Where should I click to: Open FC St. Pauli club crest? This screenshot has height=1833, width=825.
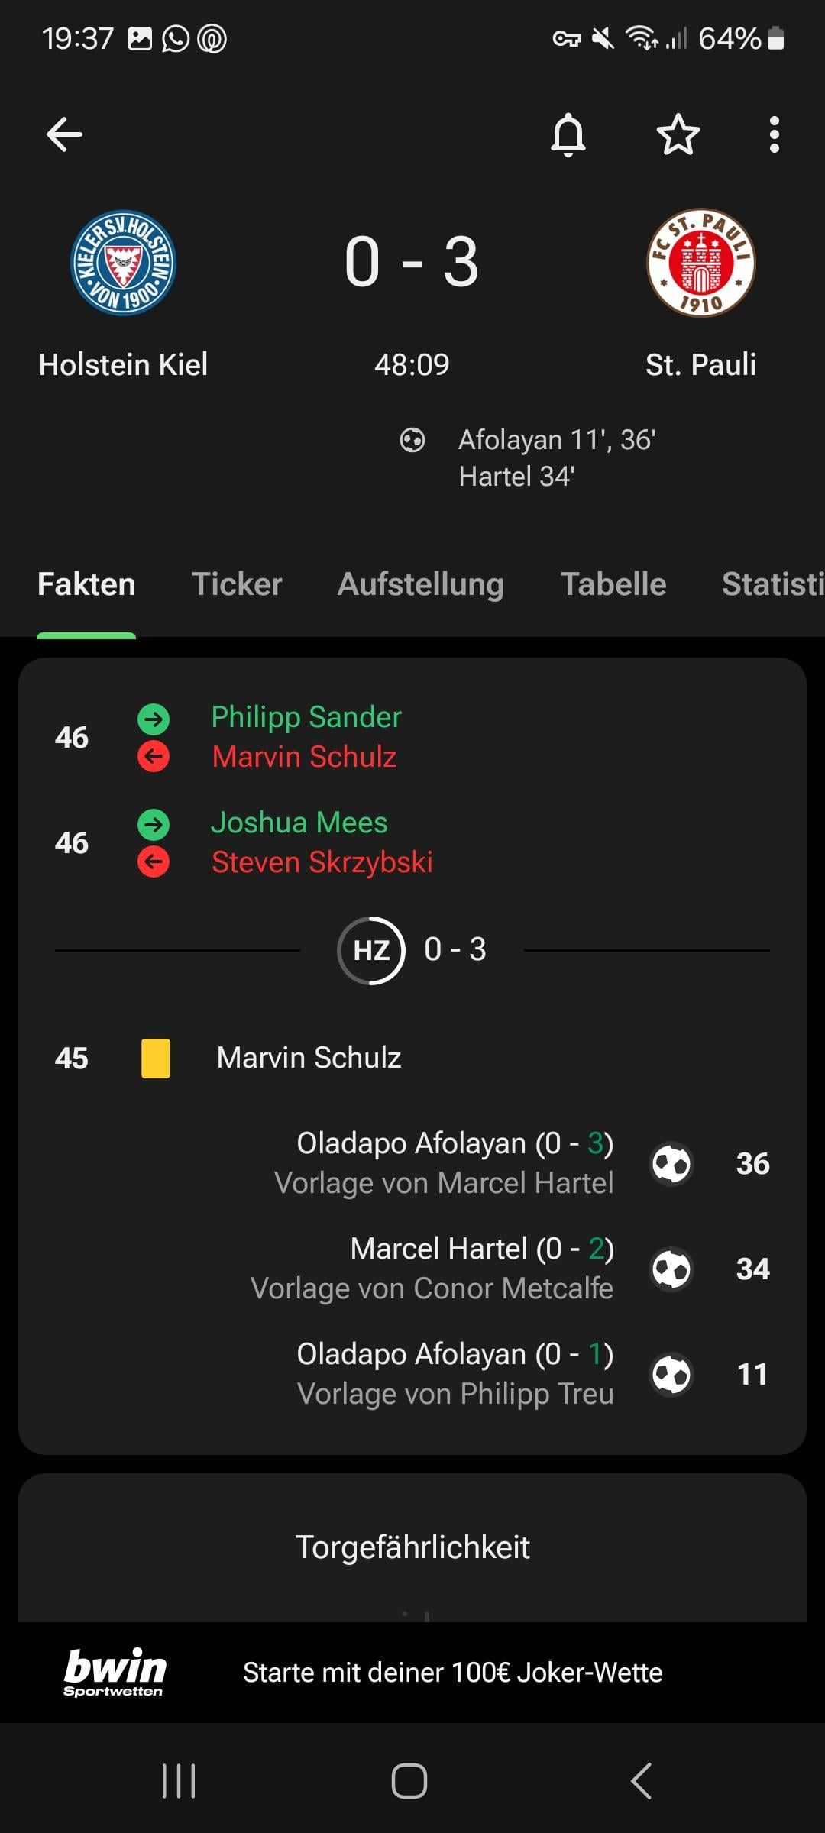[x=700, y=263]
